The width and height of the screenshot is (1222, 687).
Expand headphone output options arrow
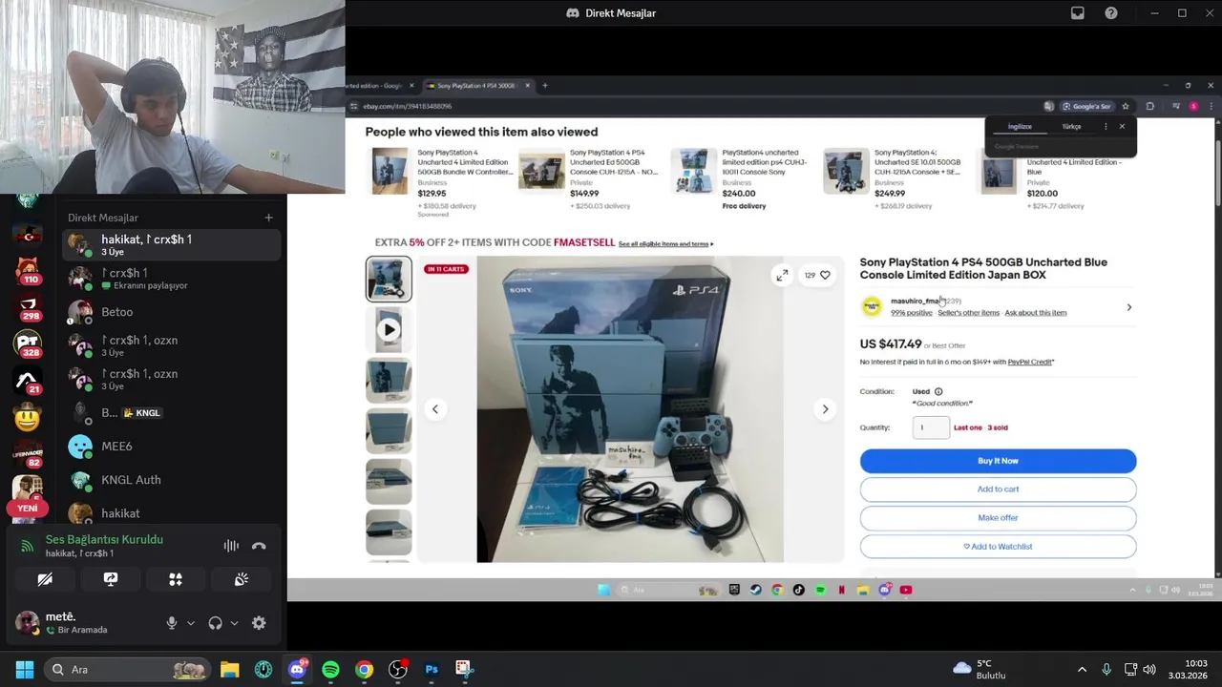(234, 623)
